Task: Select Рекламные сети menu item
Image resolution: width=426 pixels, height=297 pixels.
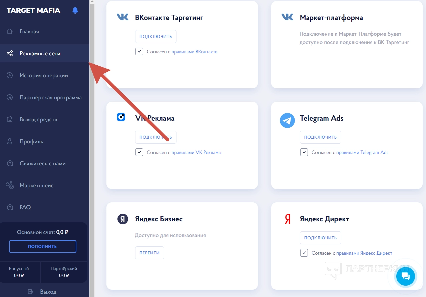Action: [x=45, y=53]
